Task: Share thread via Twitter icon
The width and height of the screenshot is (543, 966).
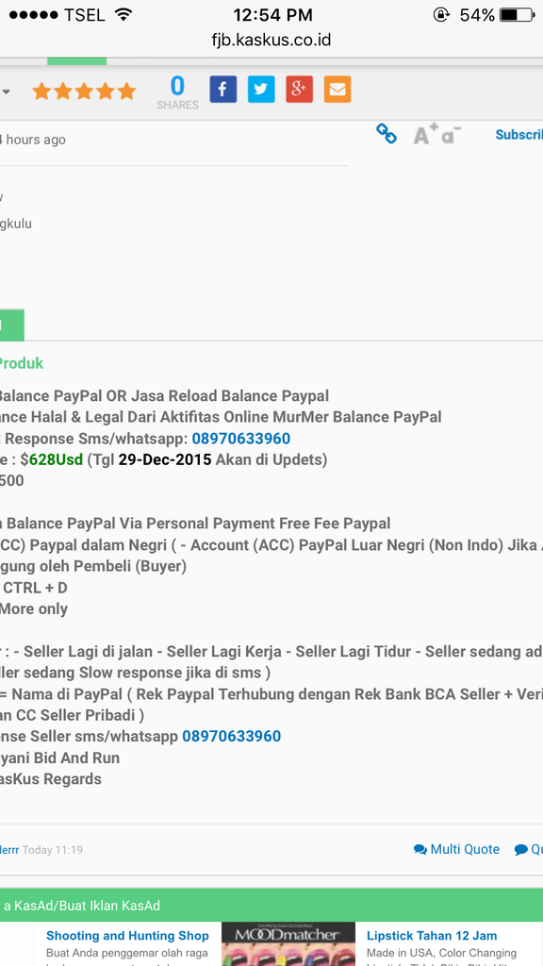Action: point(261,90)
